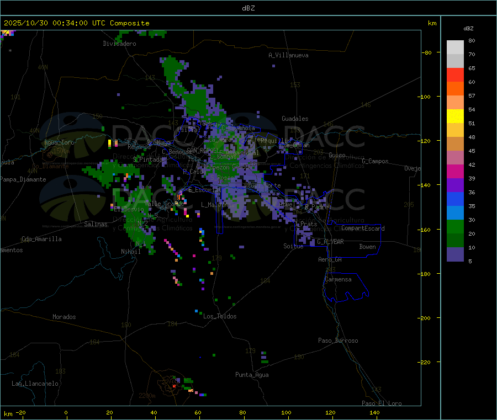Click the 'dBZ' heading above the color legend

(468, 29)
